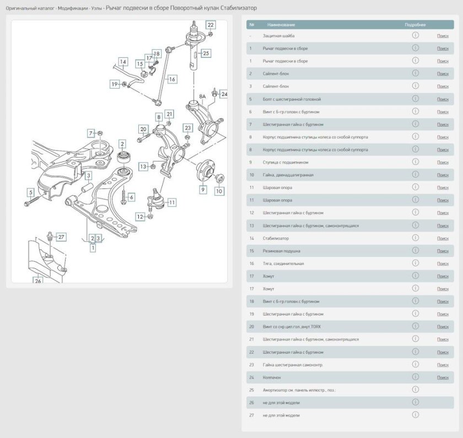Show details icon for Гайка, двенадцатигранная

point(415,175)
